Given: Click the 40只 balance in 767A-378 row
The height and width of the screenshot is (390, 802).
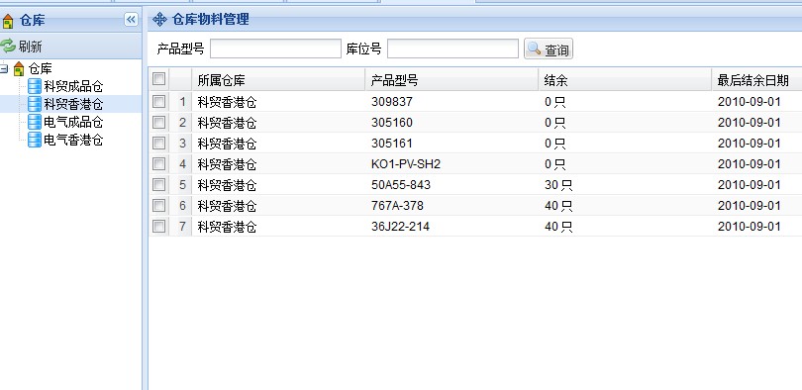Looking at the screenshot, I should point(558,206).
